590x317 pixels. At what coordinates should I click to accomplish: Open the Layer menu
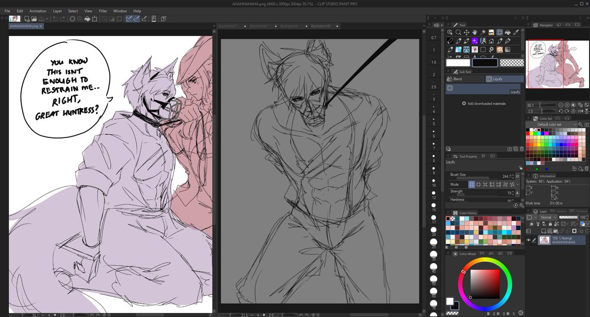[x=58, y=11]
